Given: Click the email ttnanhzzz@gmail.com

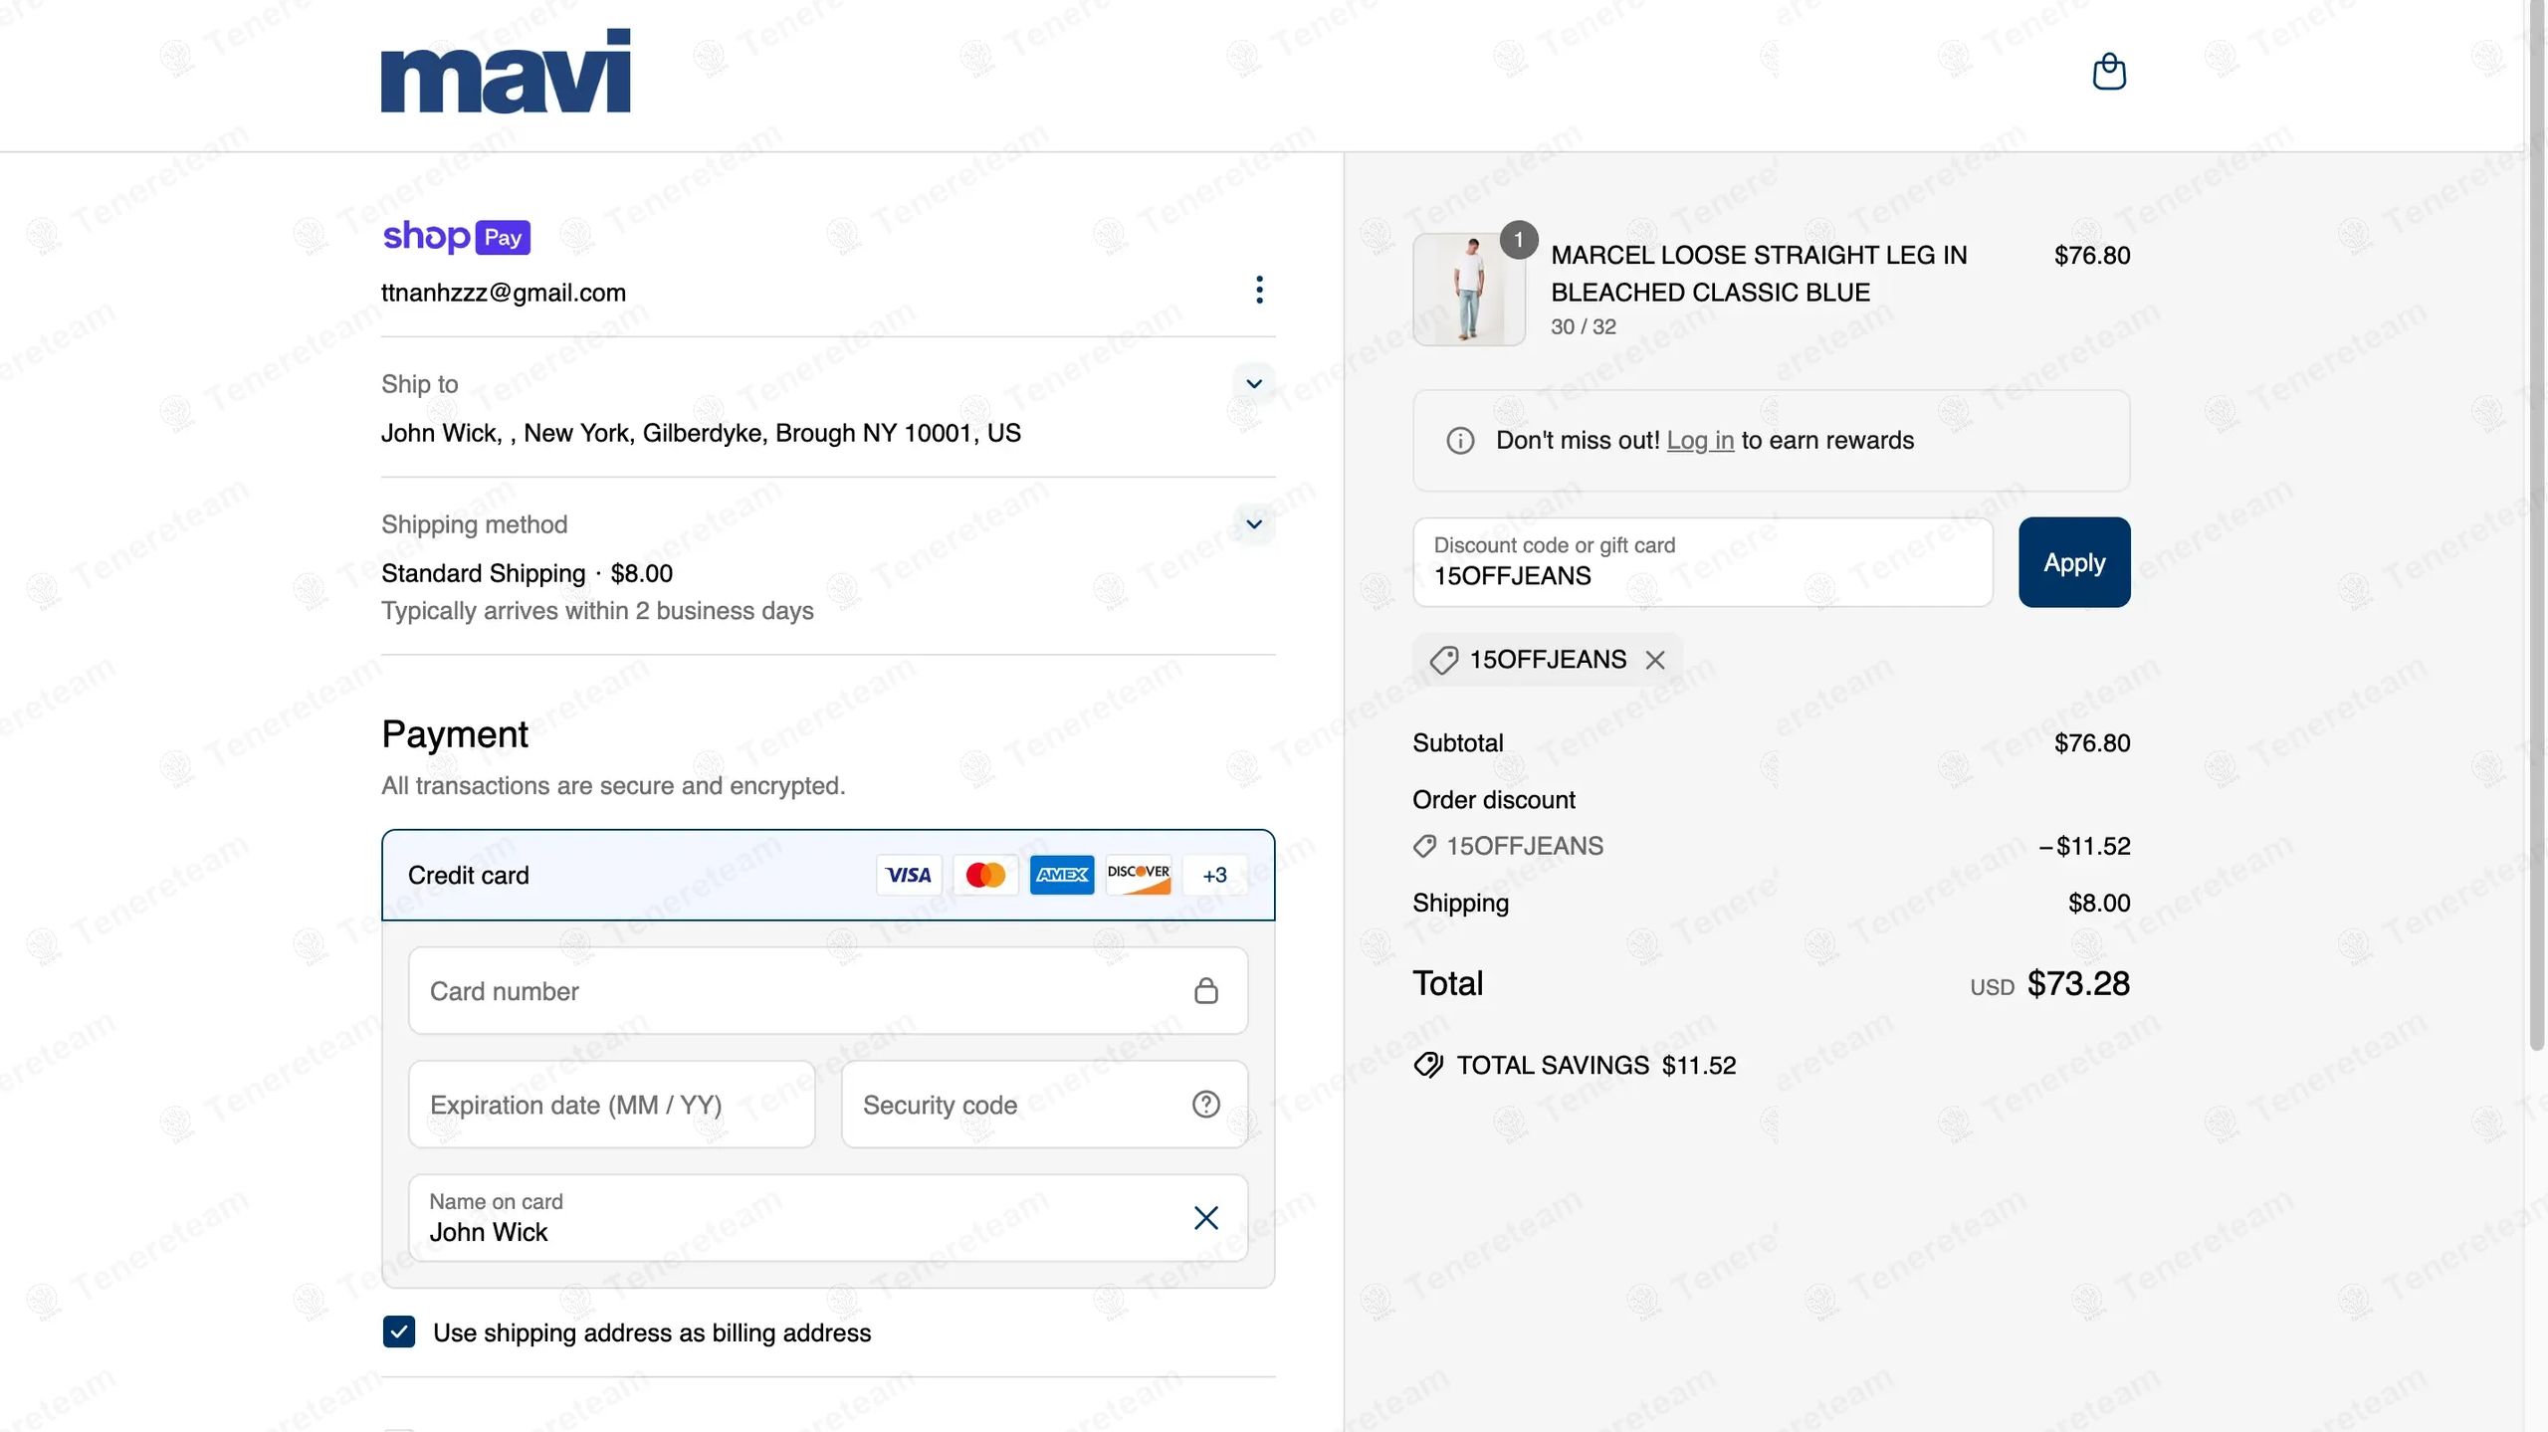Looking at the screenshot, I should coord(504,293).
